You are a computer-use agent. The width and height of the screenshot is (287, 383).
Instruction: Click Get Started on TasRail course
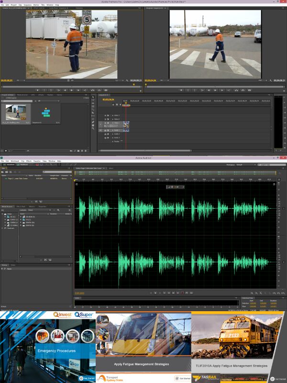pos(278,379)
